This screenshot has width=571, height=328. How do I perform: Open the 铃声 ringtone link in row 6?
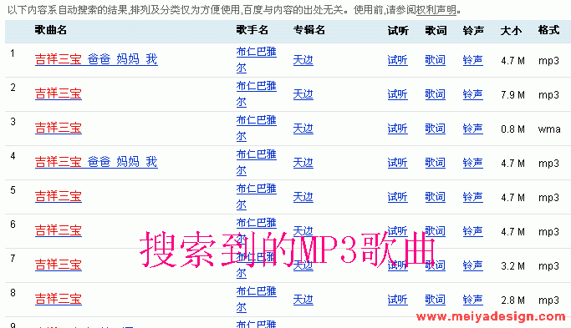[472, 231]
